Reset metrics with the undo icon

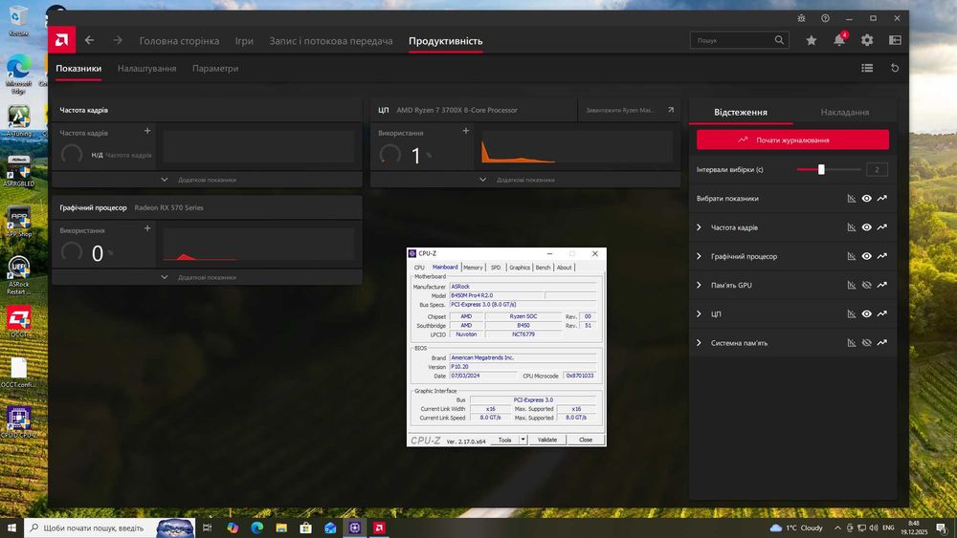click(x=895, y=68)
